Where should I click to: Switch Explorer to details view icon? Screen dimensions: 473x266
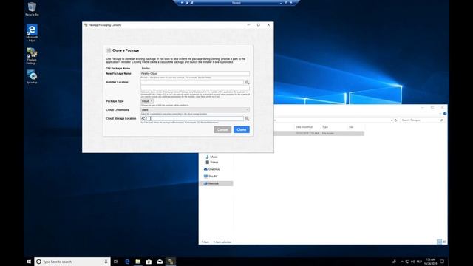tap(439, 242)
